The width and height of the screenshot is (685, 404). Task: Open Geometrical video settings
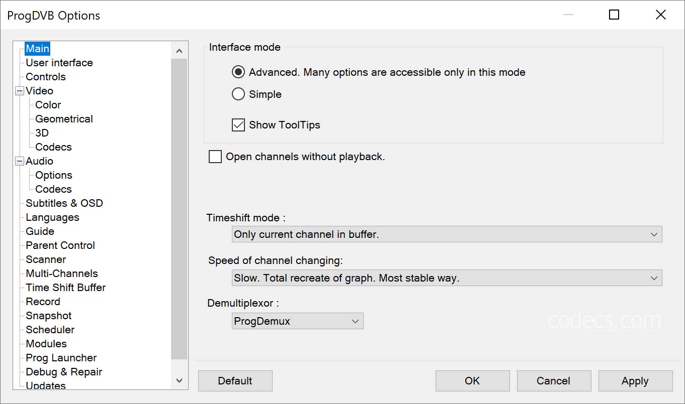(64, 119)
